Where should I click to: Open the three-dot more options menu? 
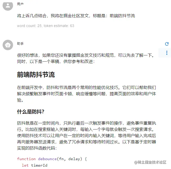(167, 53)
